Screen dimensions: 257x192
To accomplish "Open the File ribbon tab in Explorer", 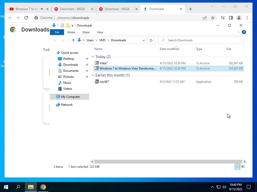I will coord(57,32).
